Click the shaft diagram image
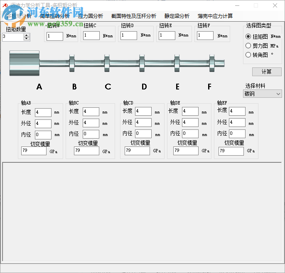 117,63
